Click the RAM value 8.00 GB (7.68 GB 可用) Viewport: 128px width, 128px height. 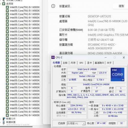[101, 30]
